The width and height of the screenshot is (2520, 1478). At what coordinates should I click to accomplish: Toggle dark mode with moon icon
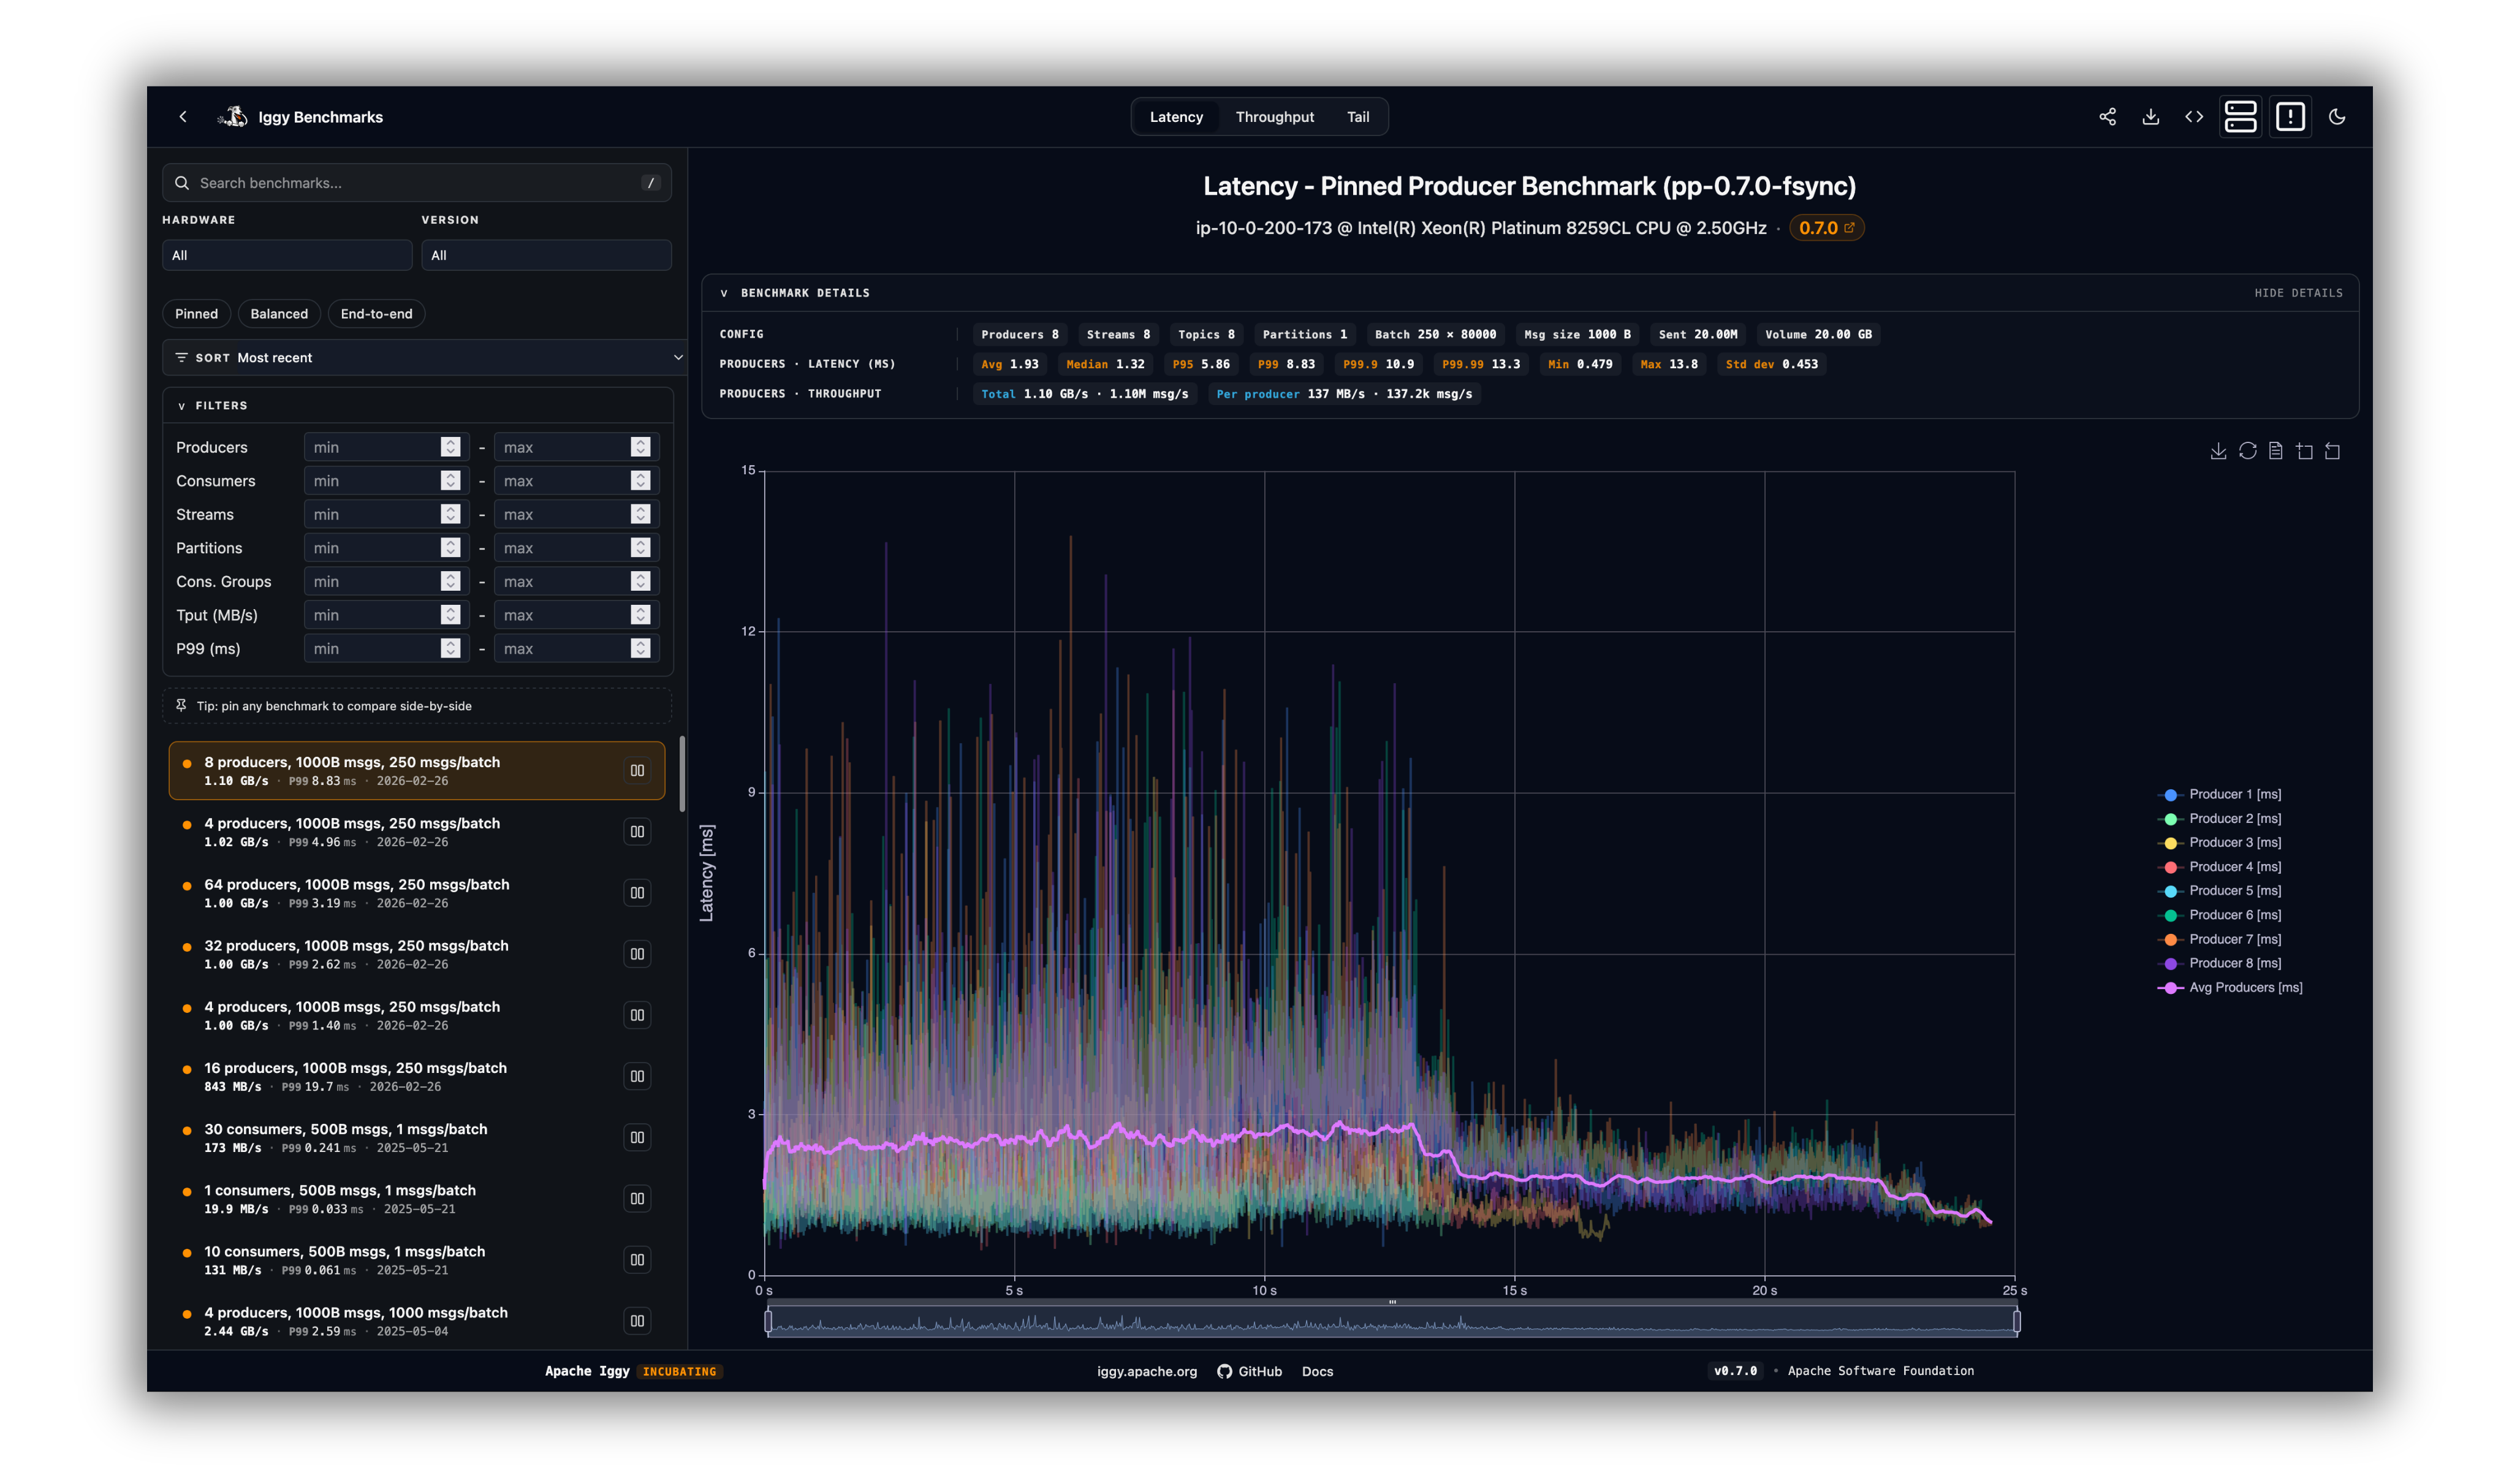[2337, 117]
